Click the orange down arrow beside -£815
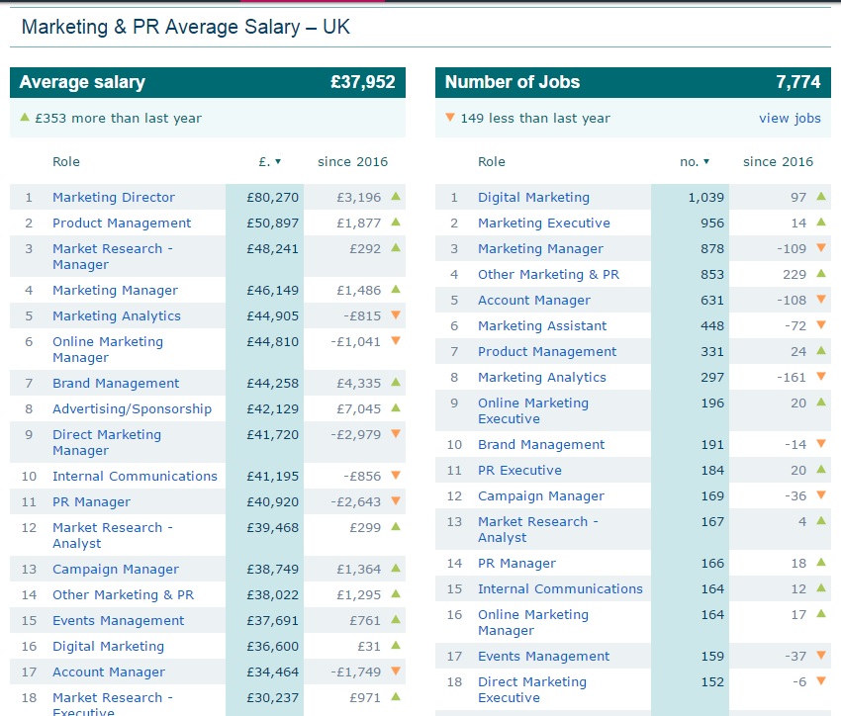The image size is (841, 716). click(396, 314)
